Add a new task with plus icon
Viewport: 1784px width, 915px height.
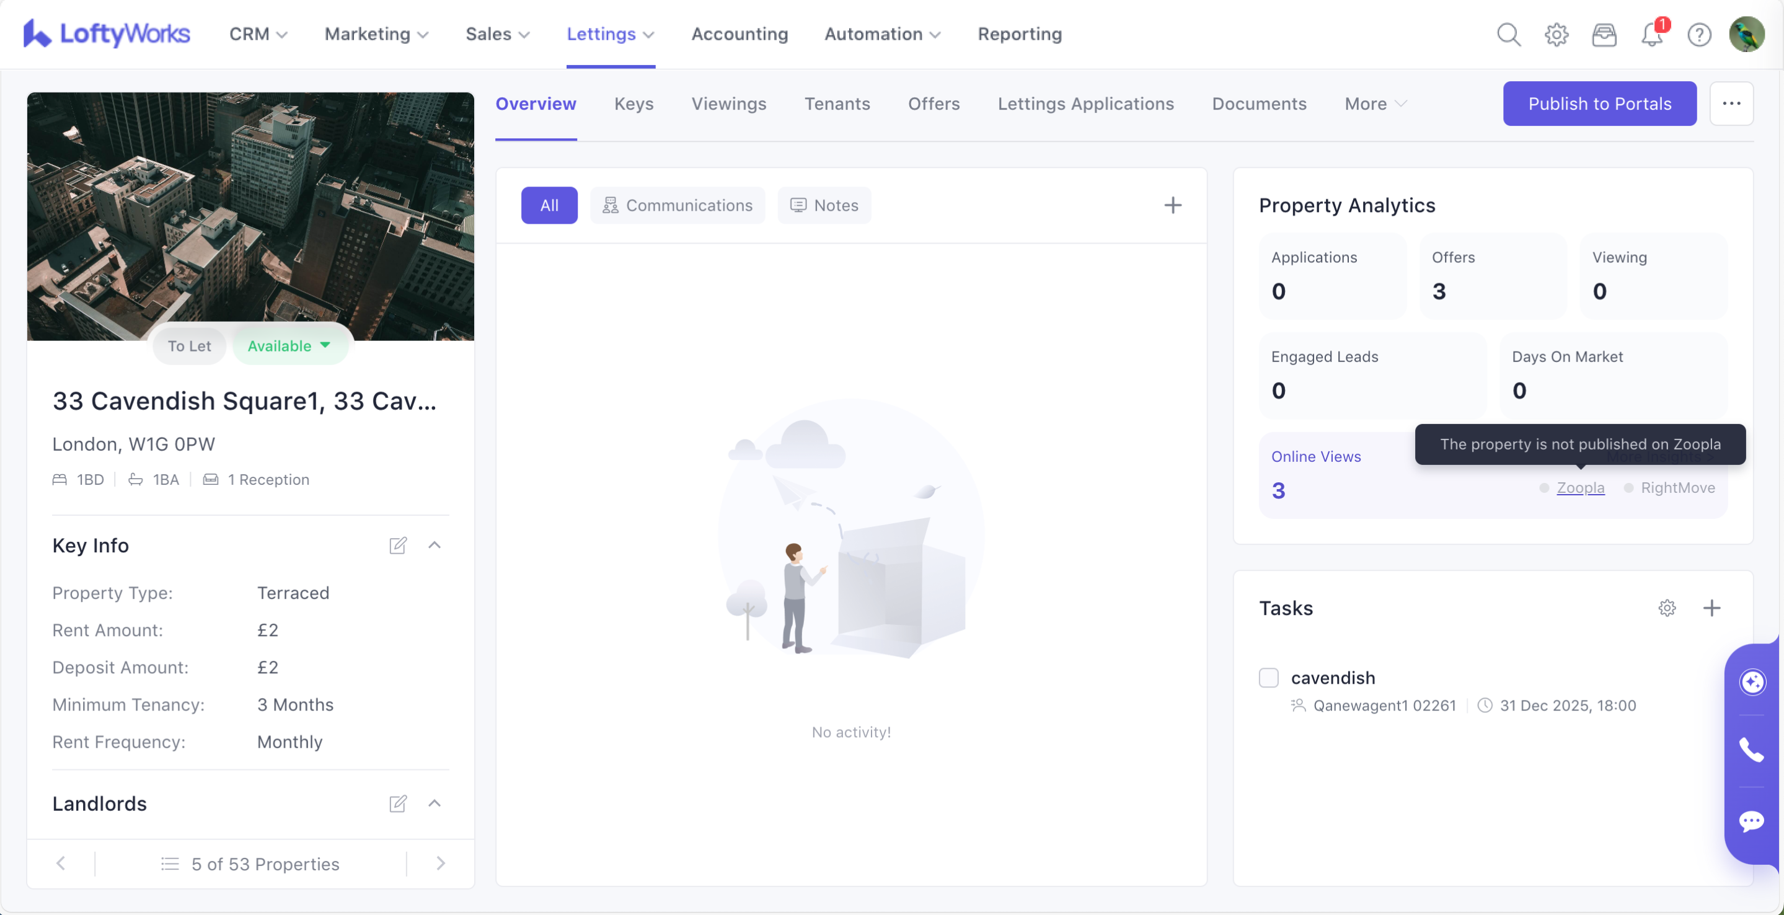click(x=1711, y=608)
